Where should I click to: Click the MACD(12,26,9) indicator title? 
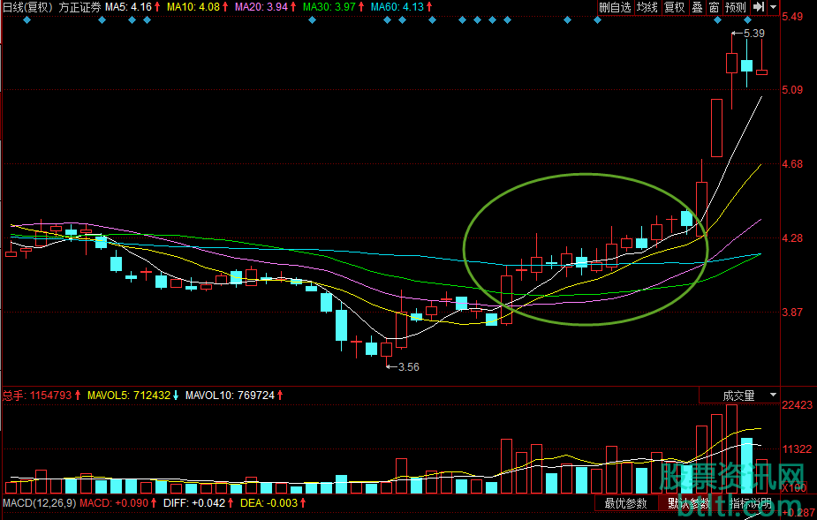click(x=39, y=503)
